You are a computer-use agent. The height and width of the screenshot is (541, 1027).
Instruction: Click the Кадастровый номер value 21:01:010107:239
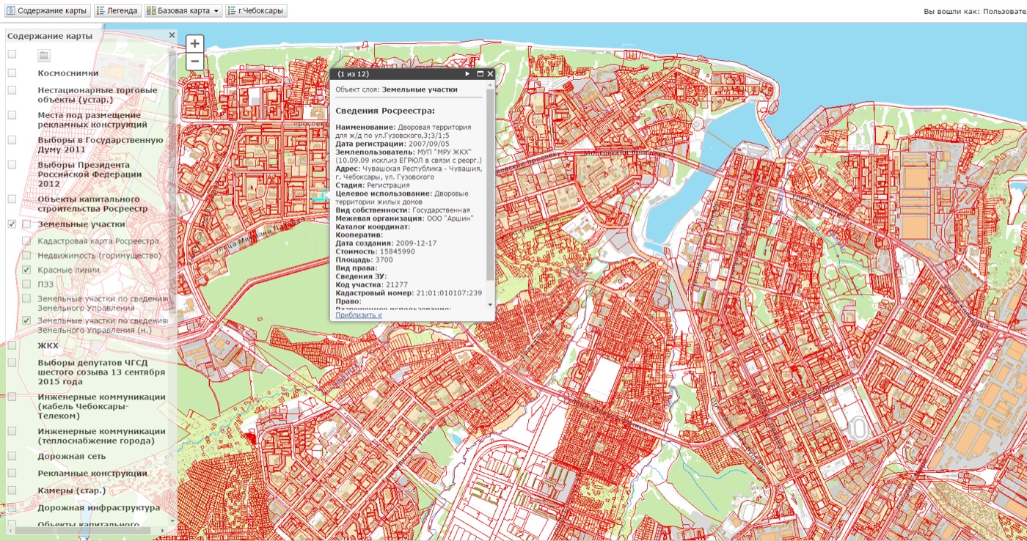(449, 292)
